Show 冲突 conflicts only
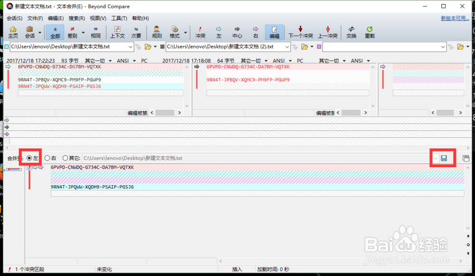The height and width of the screenshot is (276, 475). pos(200,32)
